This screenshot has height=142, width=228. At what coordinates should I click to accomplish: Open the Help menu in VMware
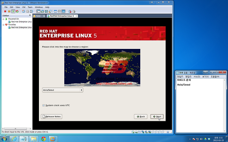coord(47,7)
